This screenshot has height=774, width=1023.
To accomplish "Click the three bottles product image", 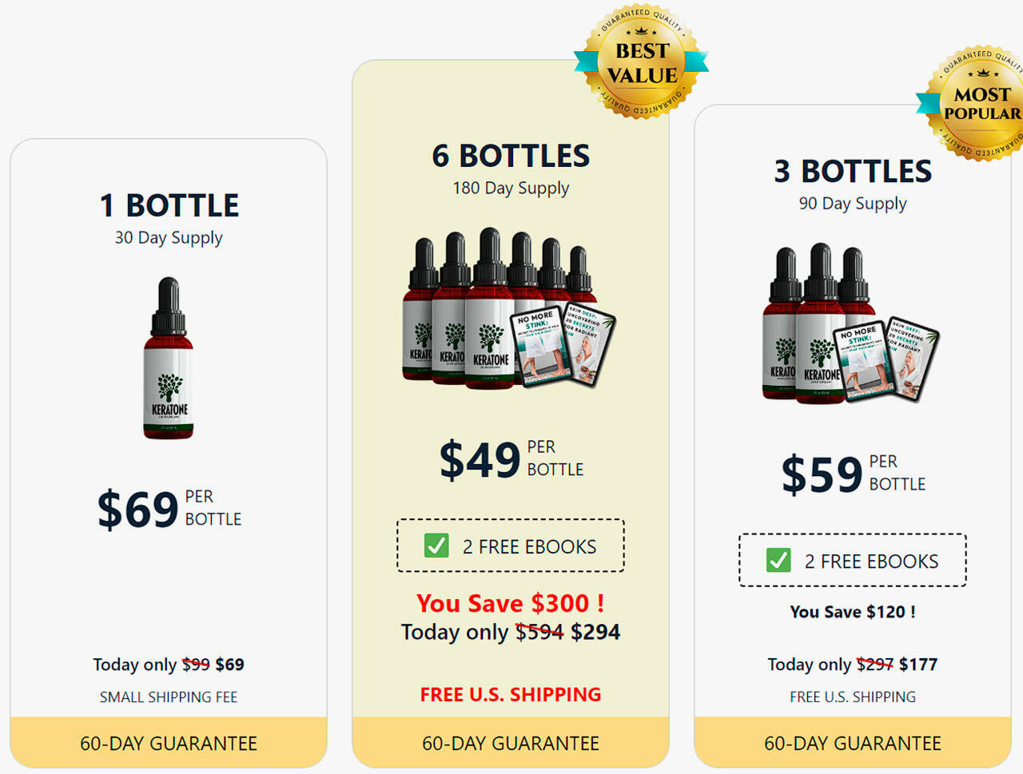I will pos(850,323).
